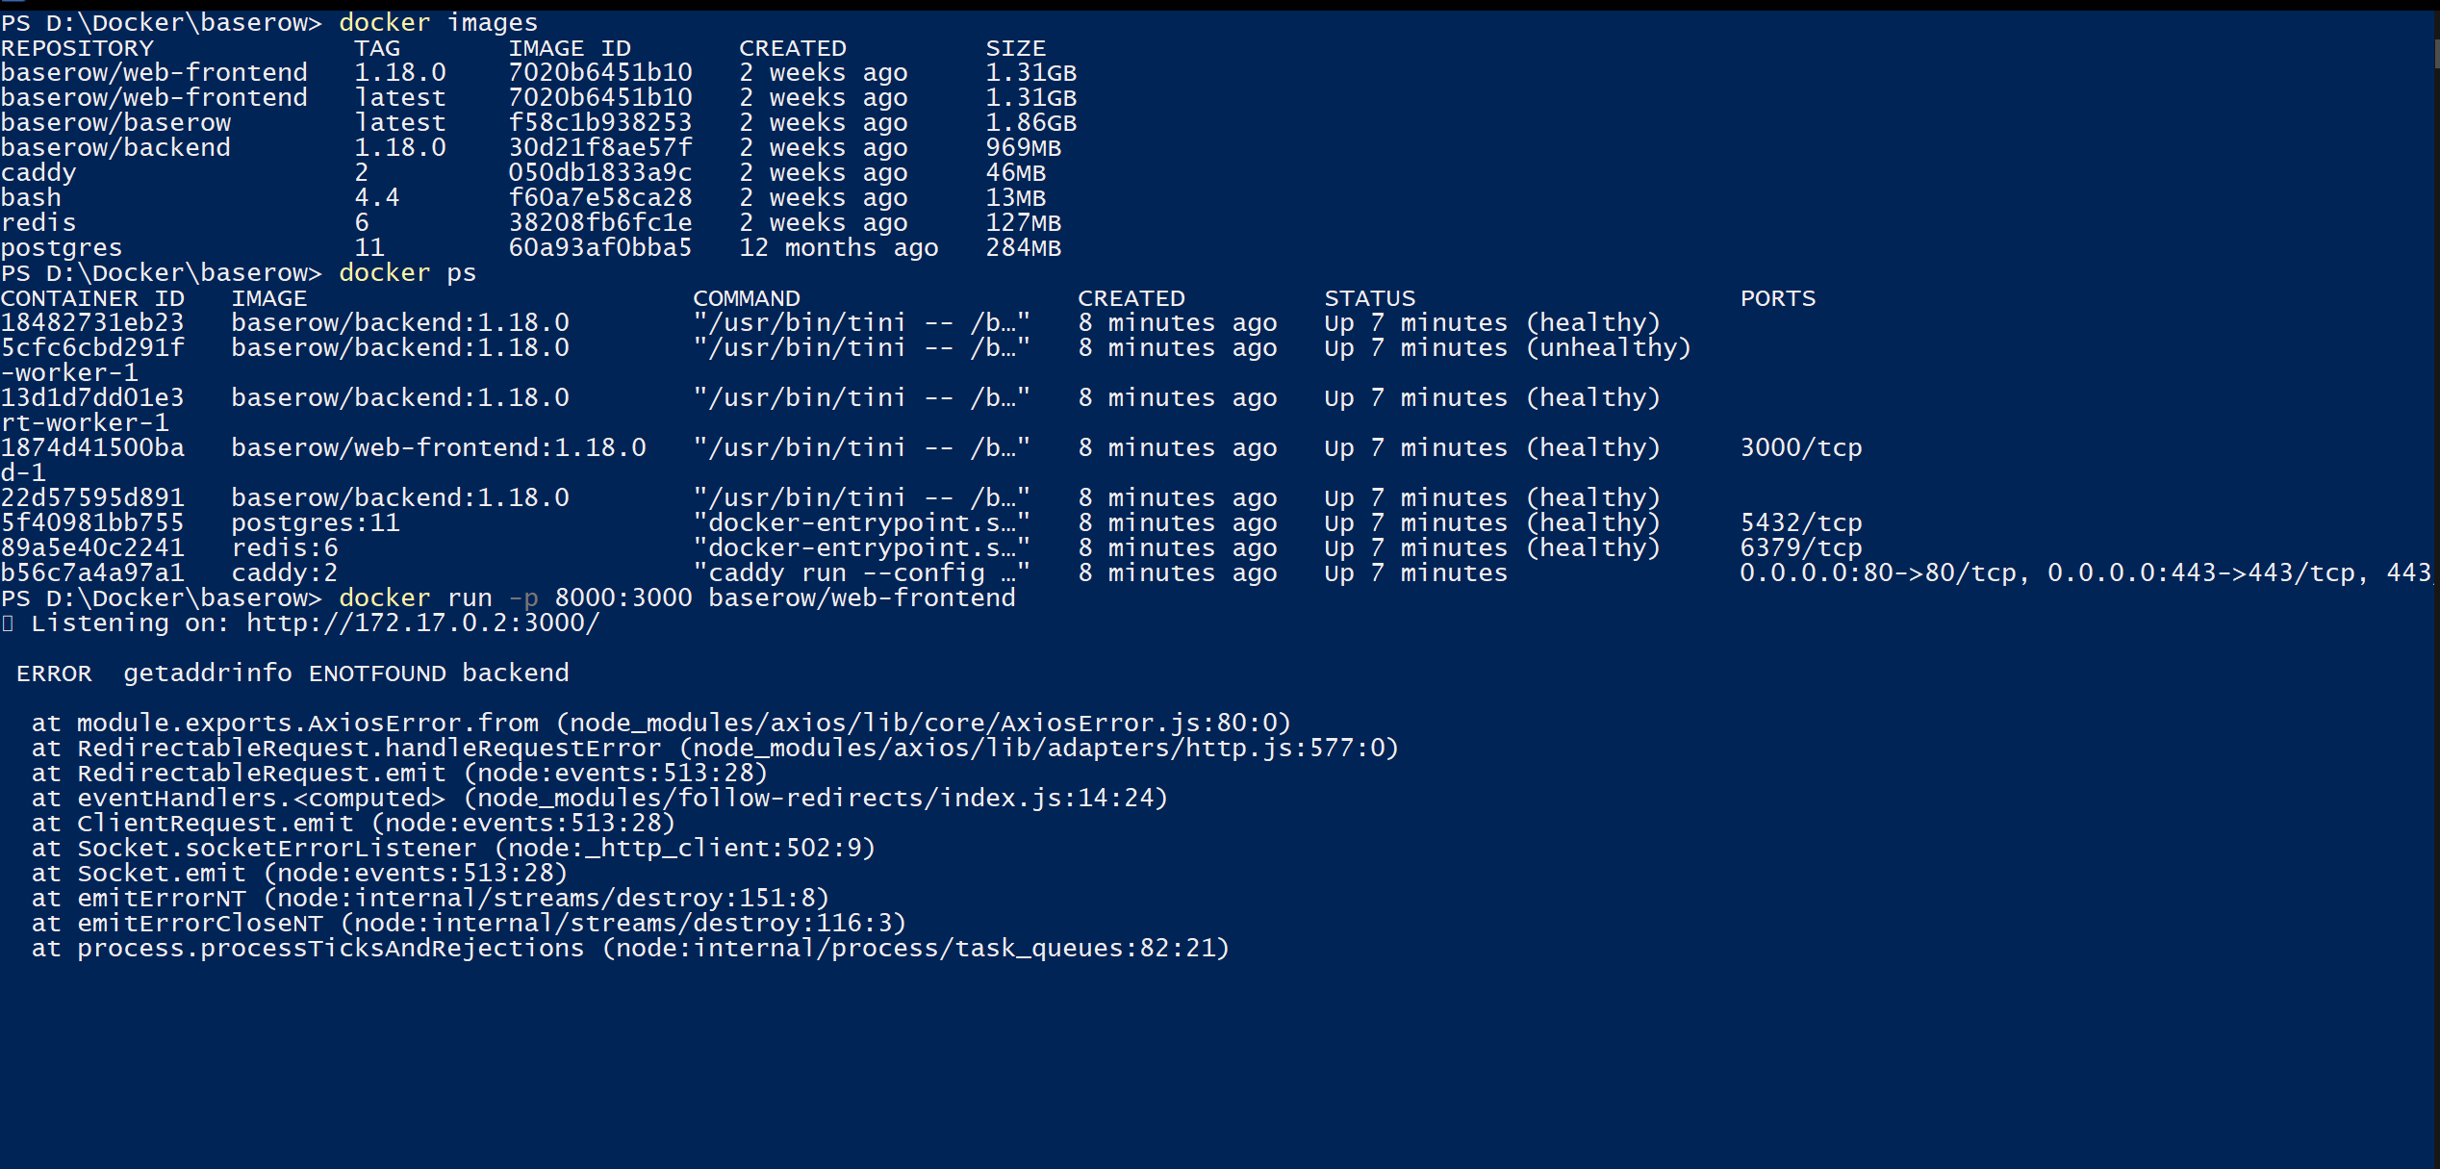Click the IMAGE ID column header
Image resolution: width=2440 pixels, height=1169 pixels.
(x=570, y=48)
